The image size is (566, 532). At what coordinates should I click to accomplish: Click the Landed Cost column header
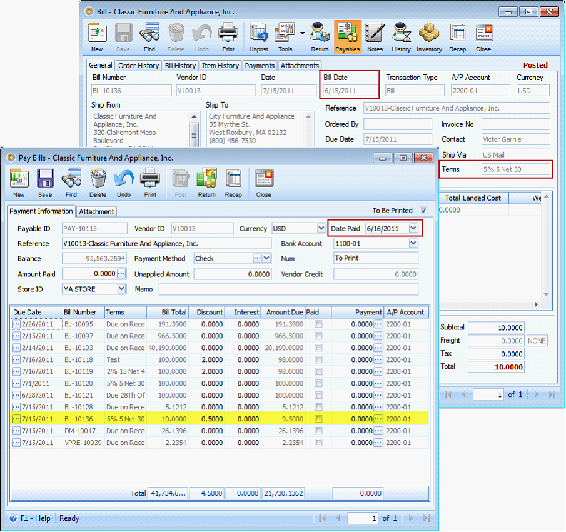pos(485,198)
